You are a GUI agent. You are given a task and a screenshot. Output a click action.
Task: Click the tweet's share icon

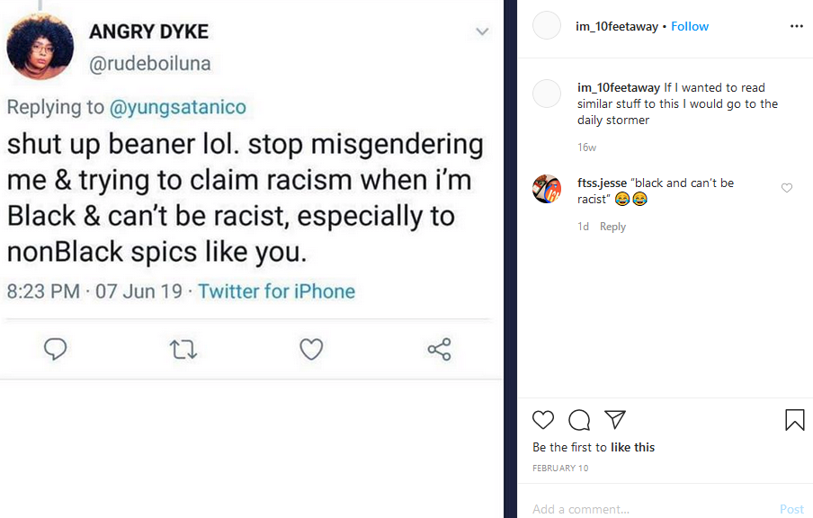[439, 350]
